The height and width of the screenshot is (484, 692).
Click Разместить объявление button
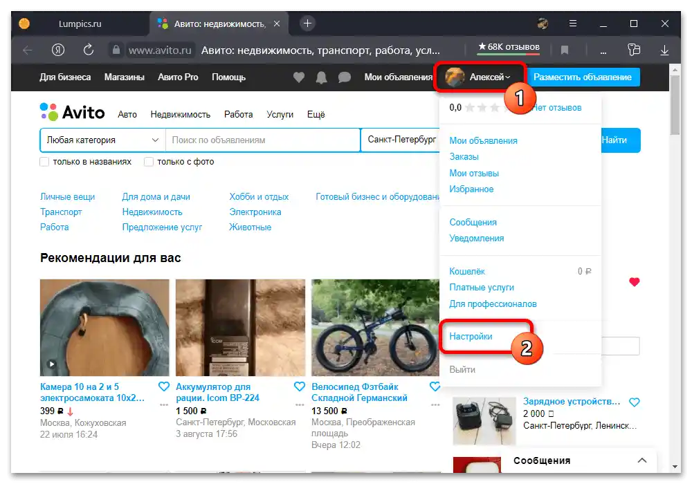[583, 77]
